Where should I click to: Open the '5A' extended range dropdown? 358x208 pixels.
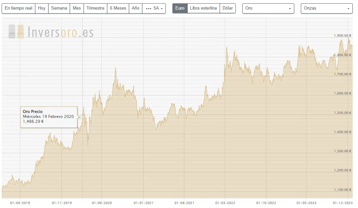[154, 8]
